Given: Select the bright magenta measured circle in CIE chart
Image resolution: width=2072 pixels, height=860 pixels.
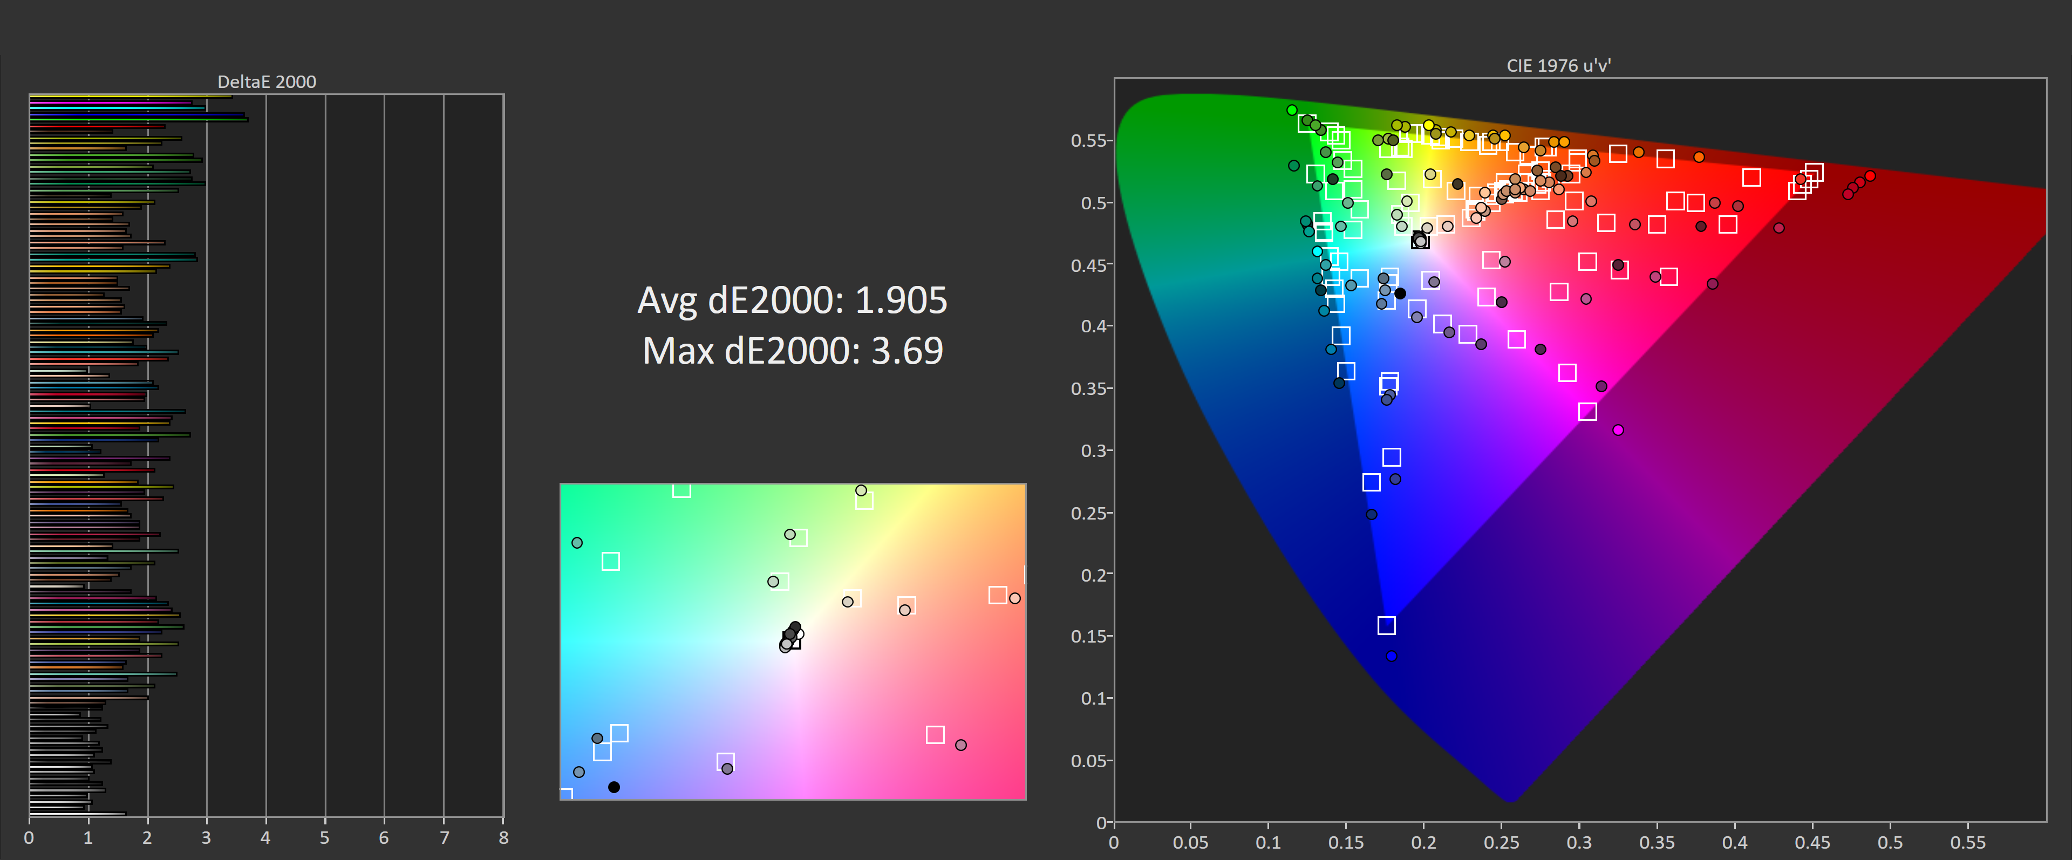Looking at the screenshot, I should point(1618,431).
